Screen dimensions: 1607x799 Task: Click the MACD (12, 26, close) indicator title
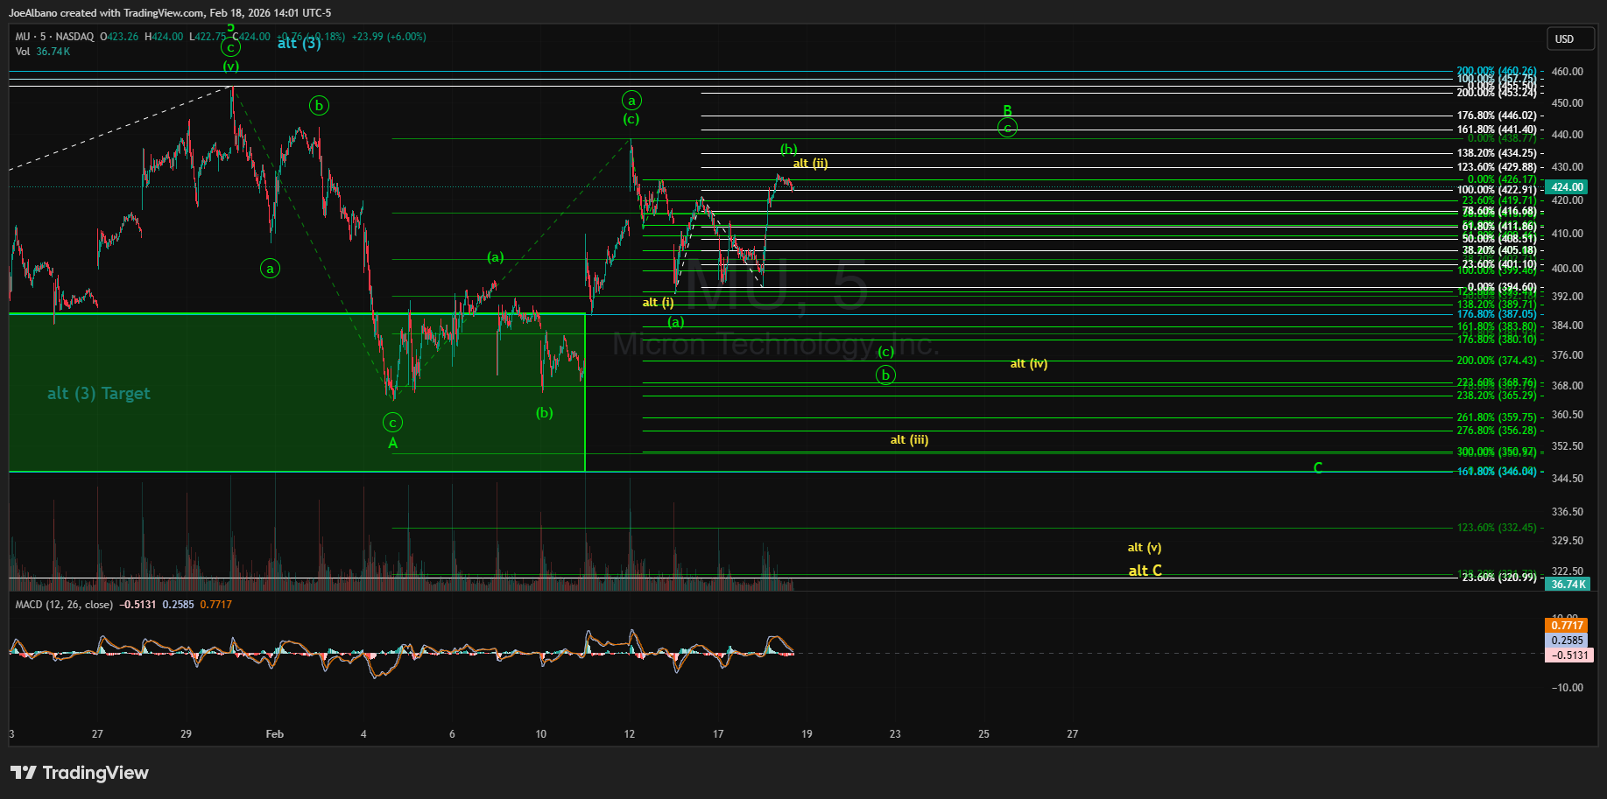[64, 605]
